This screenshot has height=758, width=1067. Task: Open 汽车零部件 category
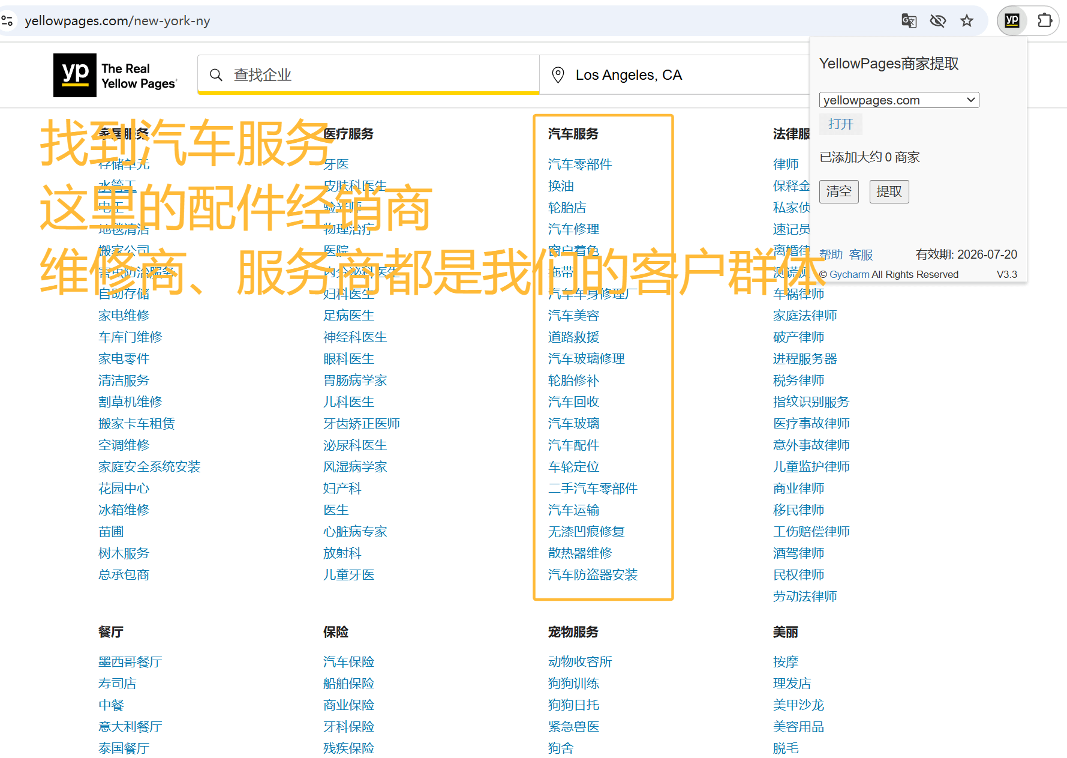pos(580,164)
